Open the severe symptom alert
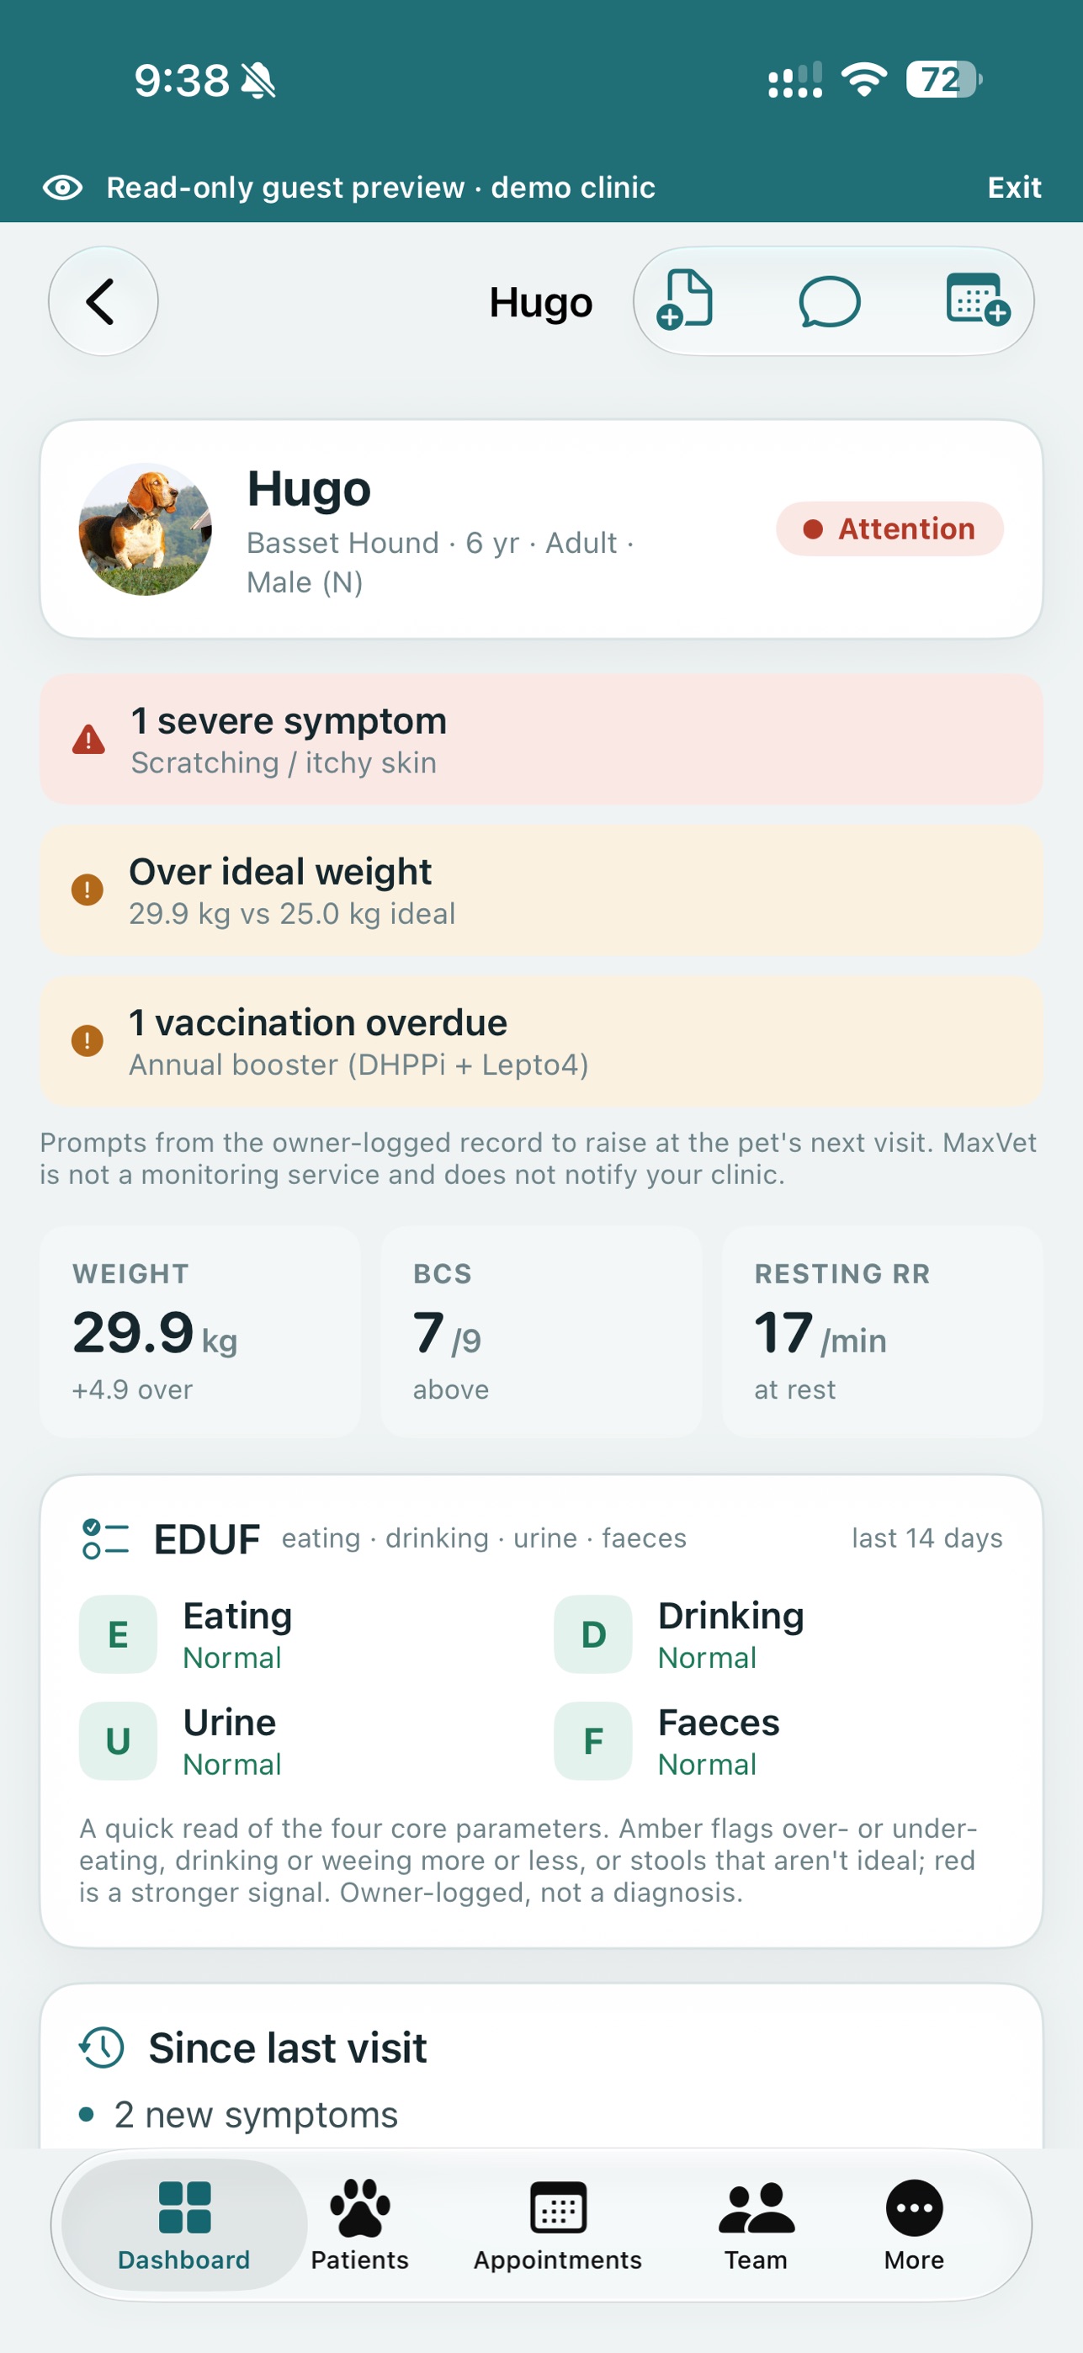Image resolution: width=1083 pixels, height=2353 pixels. point(542,740)
